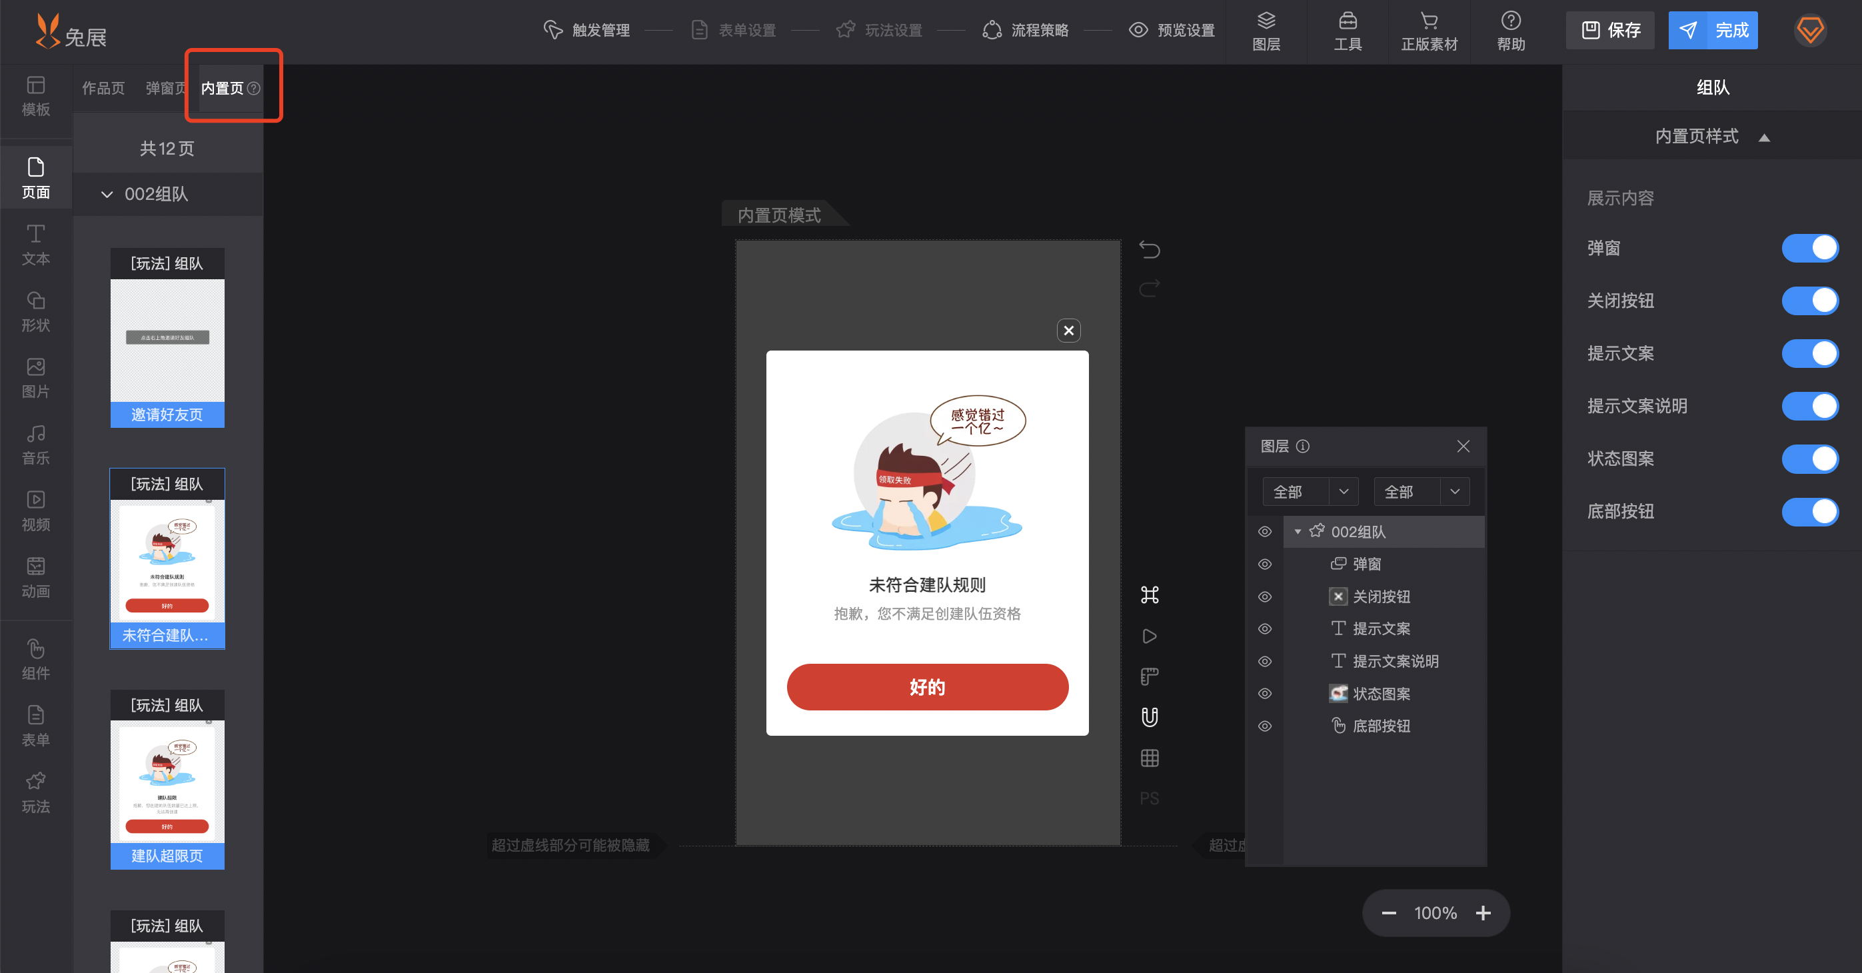Hide the 002组队 layer group with eye icon

(x=1265, y=531)
